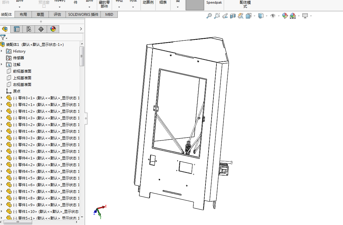This screenshot has width=343, height=225.
Task: Expand the tab panel with right chevron
Action: 81,29
